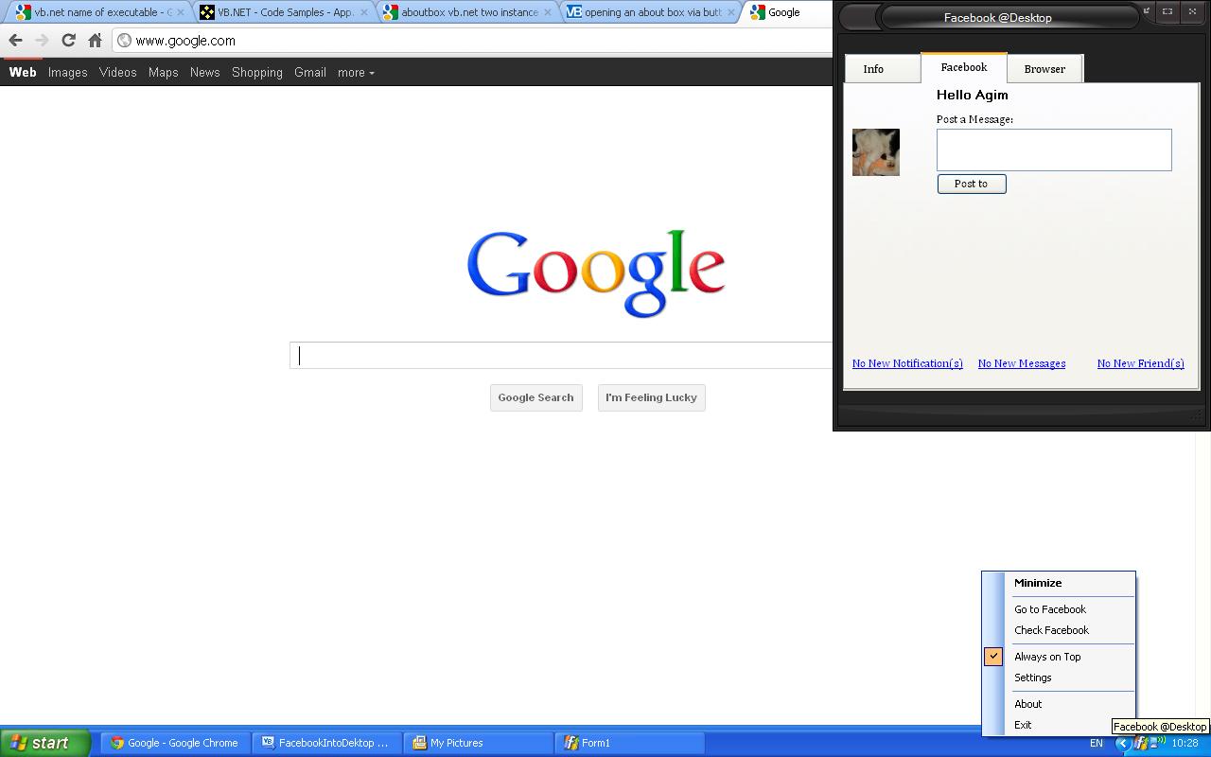The image size is (1211, 757).
Task: Switch to 'VB.NET - Code Samples' tab
Action: click(284, 12)
